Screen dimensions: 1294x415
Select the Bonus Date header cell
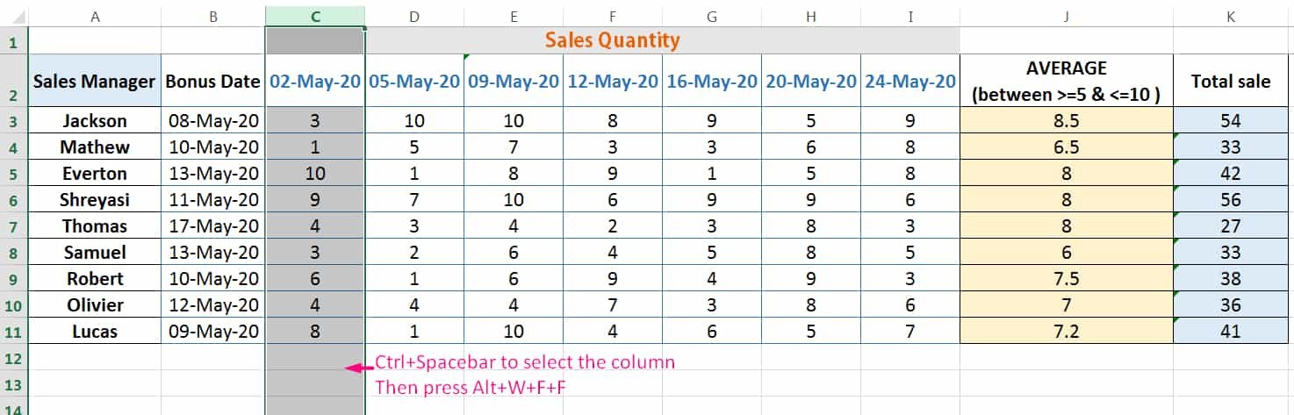point(213,81)
